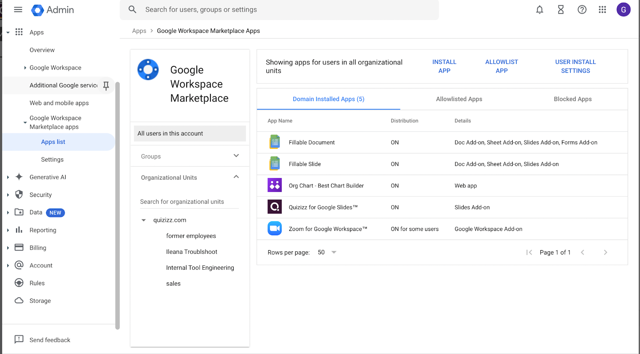Click 'Fillable Document' app name
The height and width of the screenshot is (354, 640).
click(312, 142)
